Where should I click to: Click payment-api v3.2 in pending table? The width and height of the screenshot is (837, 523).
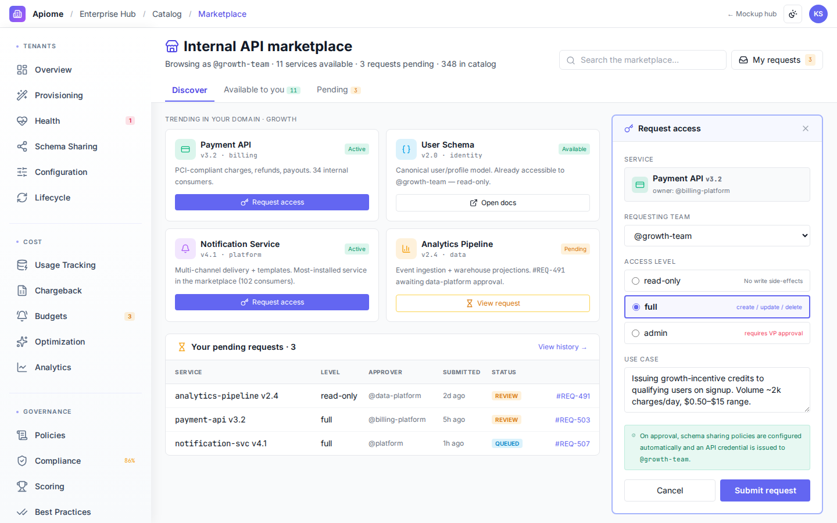point(210,420)
